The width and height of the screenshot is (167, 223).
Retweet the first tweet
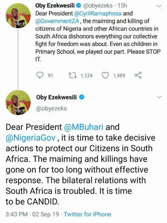coord(73,75)
